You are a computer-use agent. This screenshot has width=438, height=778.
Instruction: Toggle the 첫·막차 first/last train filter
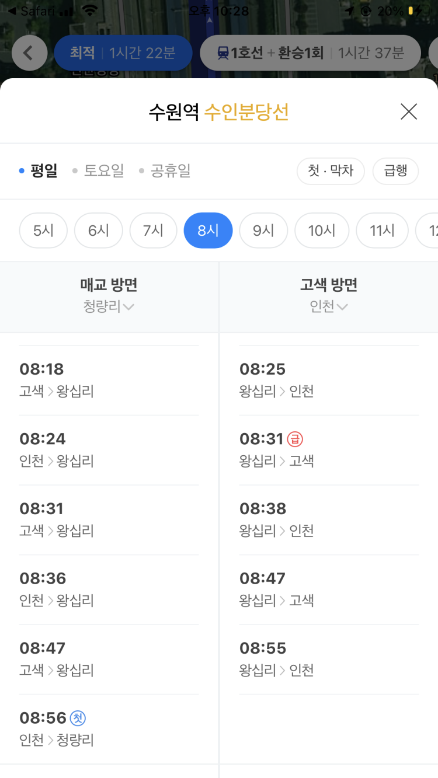pyautogui.click(x=331, y=171)
